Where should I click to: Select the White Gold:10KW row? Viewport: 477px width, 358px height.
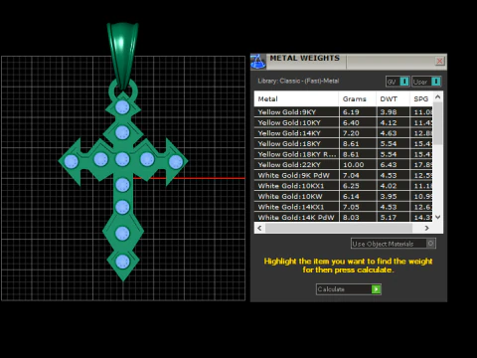point(344,197)
